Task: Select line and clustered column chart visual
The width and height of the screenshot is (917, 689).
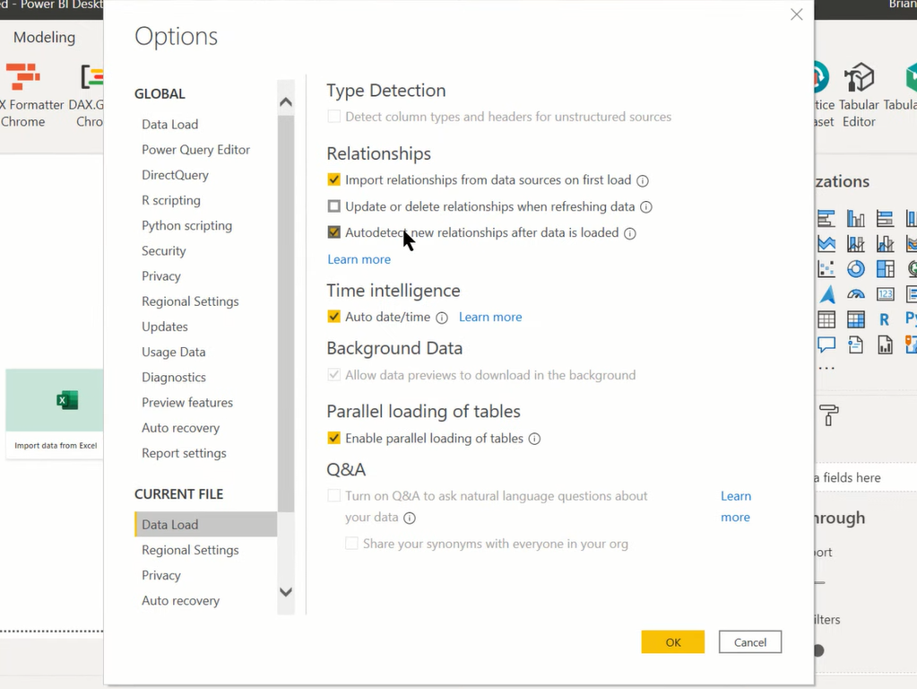Action: pyautogui.click(x=885, y=243)
